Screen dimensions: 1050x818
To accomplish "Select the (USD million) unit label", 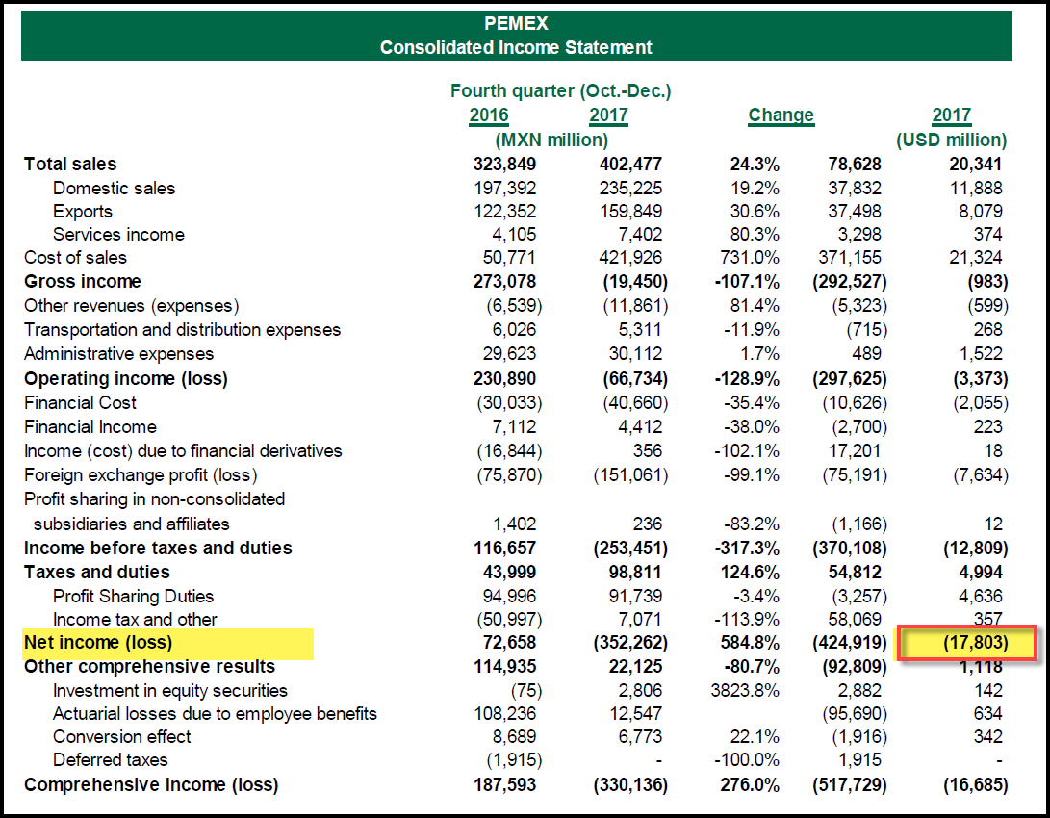I will (x=952, y=140).
